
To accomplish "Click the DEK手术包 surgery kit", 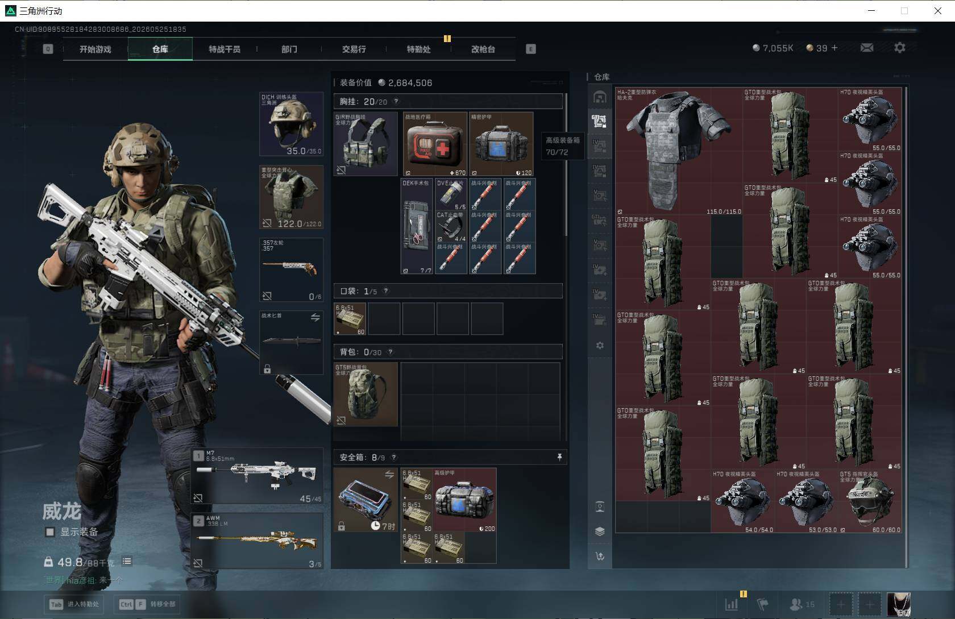I will pos(417,226).
